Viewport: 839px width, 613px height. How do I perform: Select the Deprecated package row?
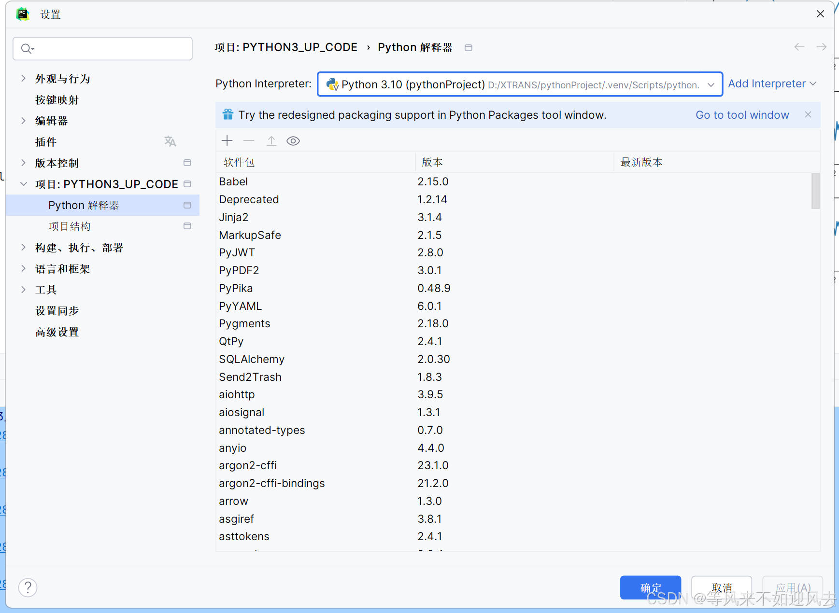(513, 199)
